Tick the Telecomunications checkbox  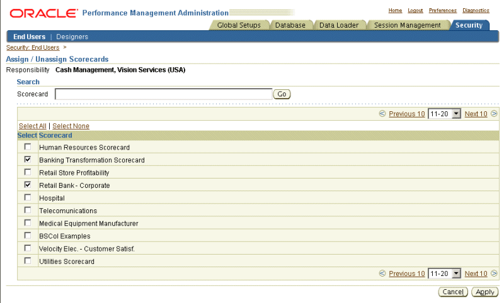28,210
